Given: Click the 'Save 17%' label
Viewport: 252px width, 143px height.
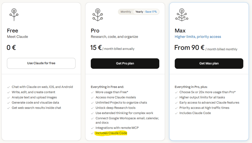Looking at the screenshot, I should click(x=151, y=12).
